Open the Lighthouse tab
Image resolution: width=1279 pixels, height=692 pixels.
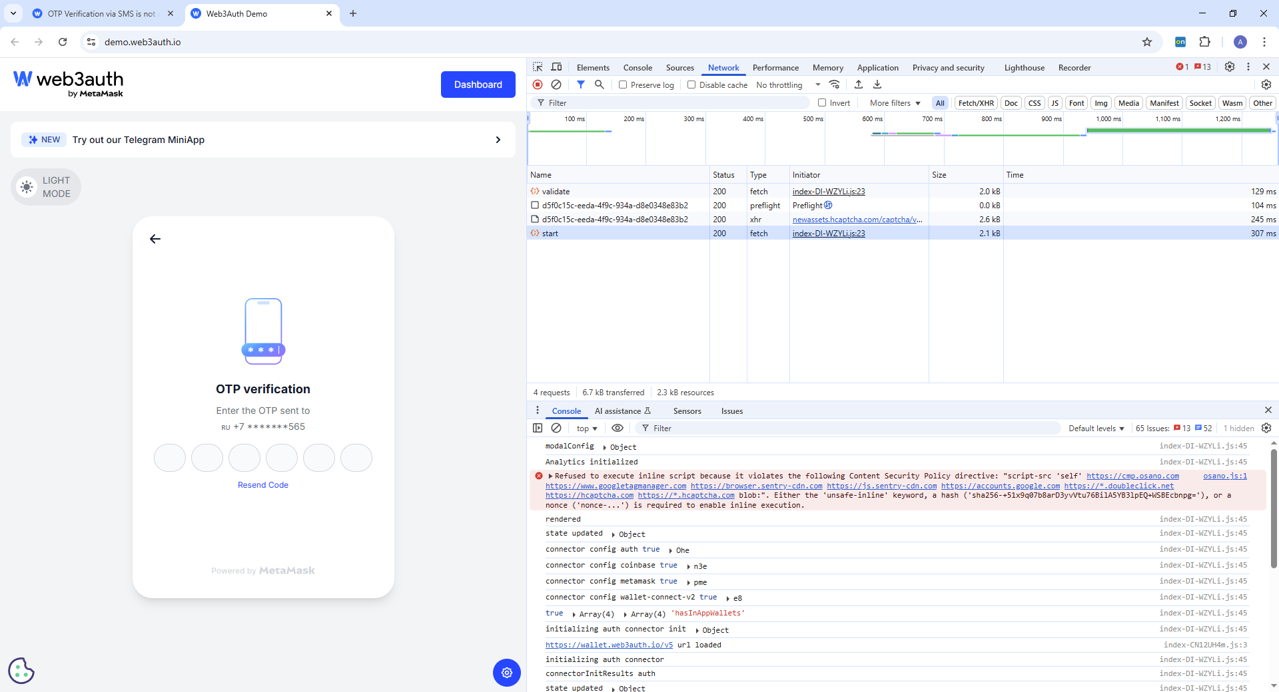point(1024,68)
